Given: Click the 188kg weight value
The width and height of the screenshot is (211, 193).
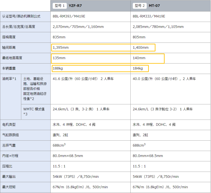Looking at the screenshot, I should click(x=58, y=69).
